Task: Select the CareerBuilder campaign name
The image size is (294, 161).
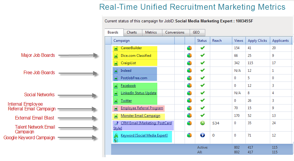Action: point(131,48)
